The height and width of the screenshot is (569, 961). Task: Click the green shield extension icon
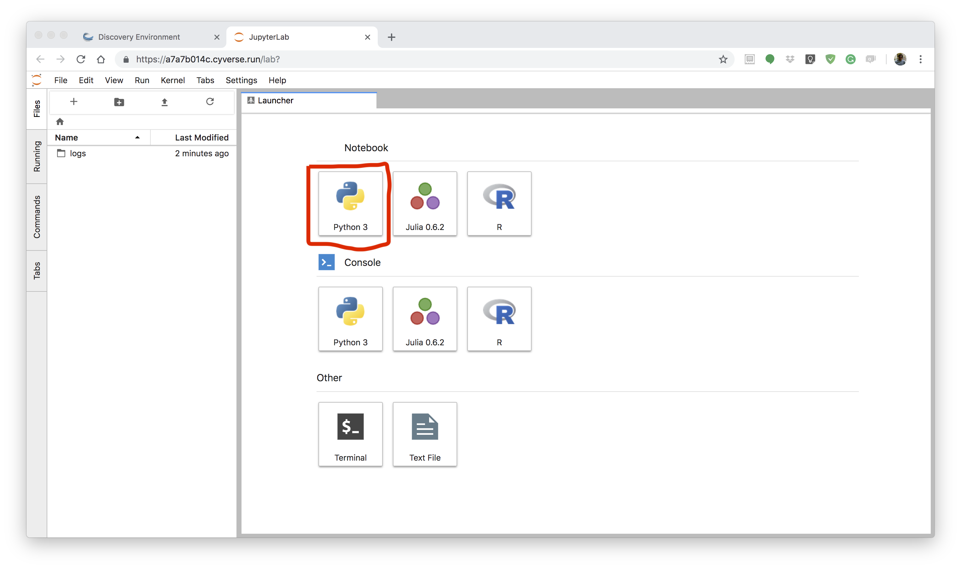pyautogui.click(x=830, y=59)
